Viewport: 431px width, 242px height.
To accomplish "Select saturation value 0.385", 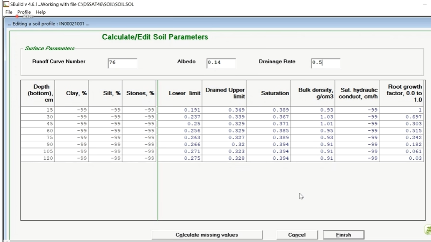I will [x=268, y=130].
